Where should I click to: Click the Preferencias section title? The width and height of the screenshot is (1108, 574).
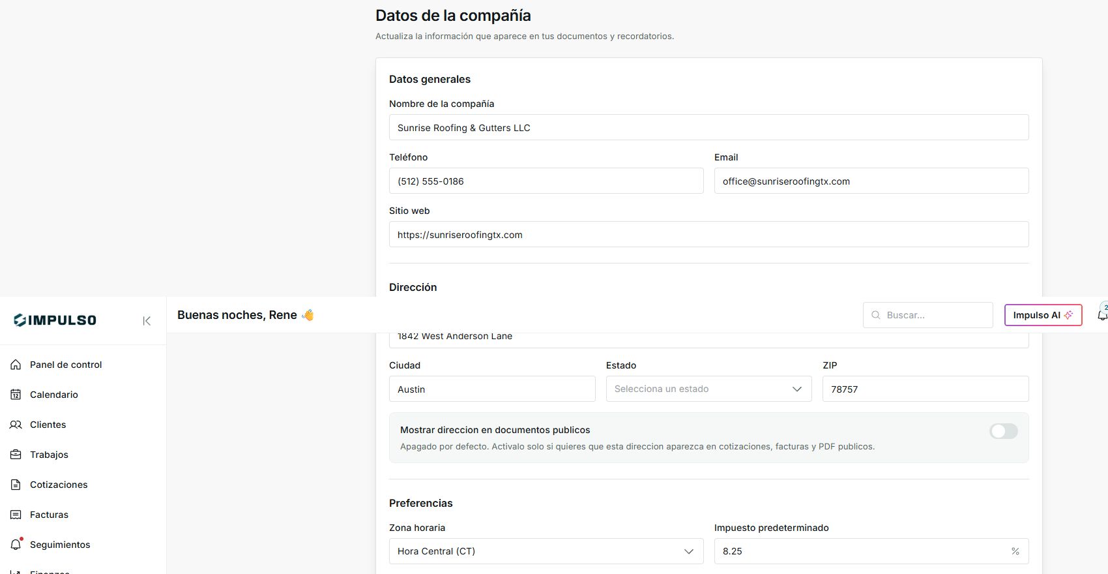point(420,503)
